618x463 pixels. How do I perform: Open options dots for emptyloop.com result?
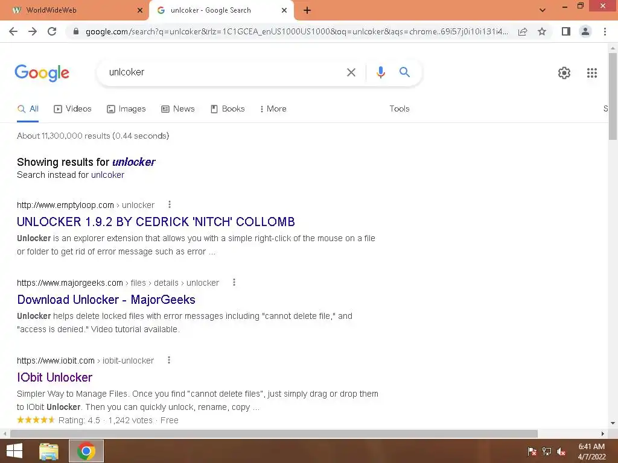click(170, 204)
